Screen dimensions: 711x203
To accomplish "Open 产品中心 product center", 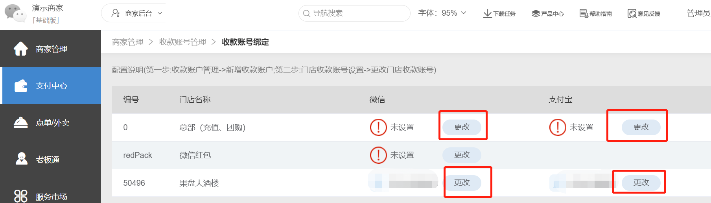I will (547, 13).
